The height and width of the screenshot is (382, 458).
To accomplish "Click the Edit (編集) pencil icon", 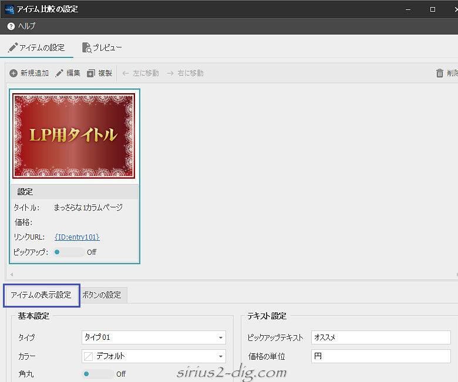I will click(x=59, y=73).
